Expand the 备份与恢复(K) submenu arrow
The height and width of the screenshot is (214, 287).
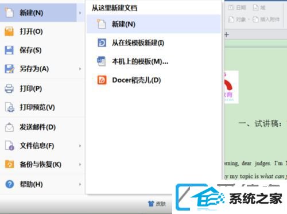pos(80,165)
